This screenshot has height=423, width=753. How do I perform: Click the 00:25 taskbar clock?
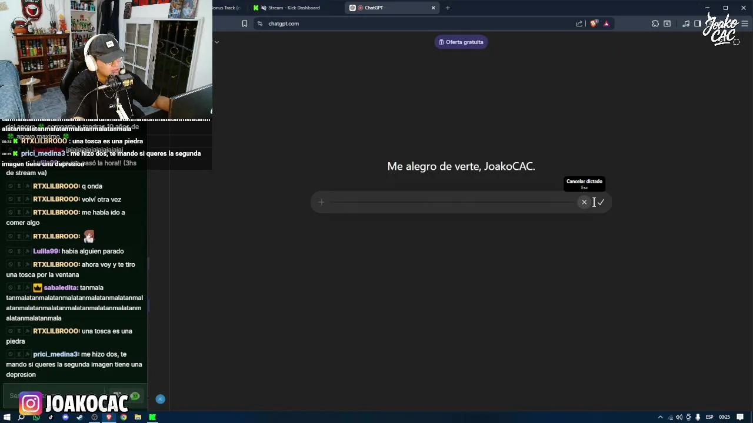point(724,417)
